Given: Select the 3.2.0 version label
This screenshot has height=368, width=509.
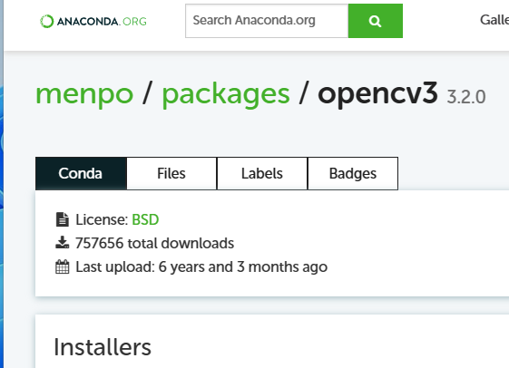Looking at the screenshot, I should pyautogui.click(x=466, y=97).
